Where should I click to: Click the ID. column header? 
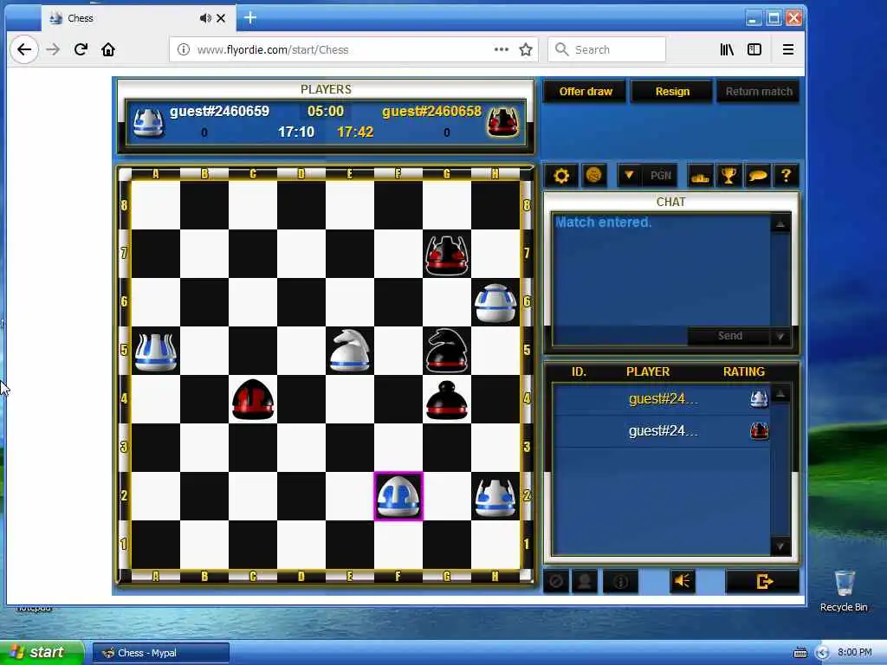(x=579, y=371)
